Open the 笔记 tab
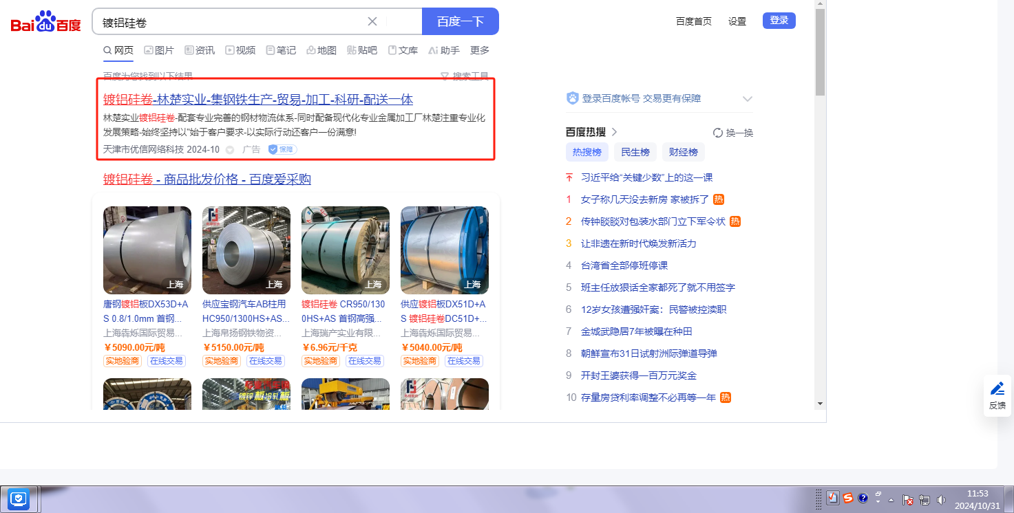 pos(281,50)
